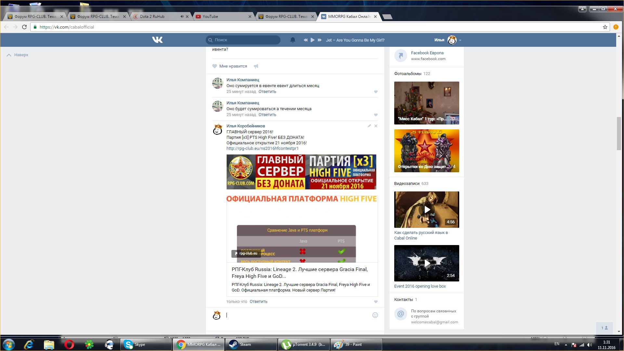624x351 pixels.
Task: Play the current track in header
Action: 312,40
